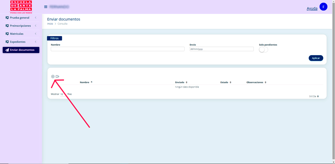Screen dimensions: 335x164
Task: Toggle the Solo pendientes switch
Action: coord(264,50)
